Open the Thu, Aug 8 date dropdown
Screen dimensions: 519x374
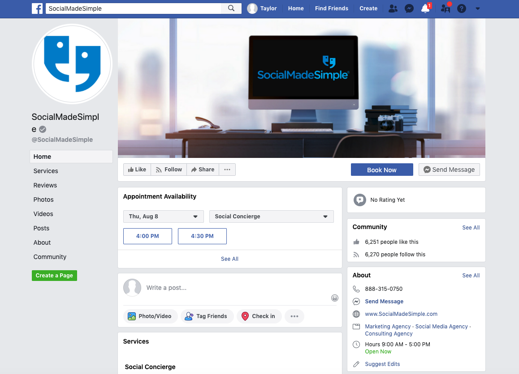tap(164, 217)
